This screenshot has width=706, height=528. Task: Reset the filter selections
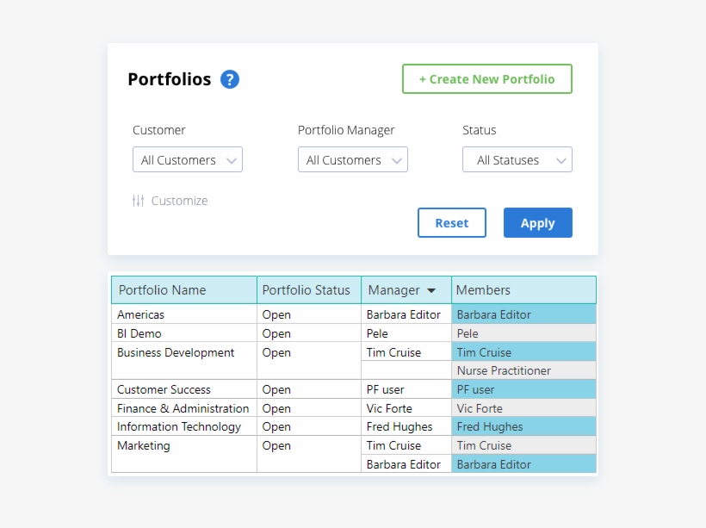coord(451,222)
